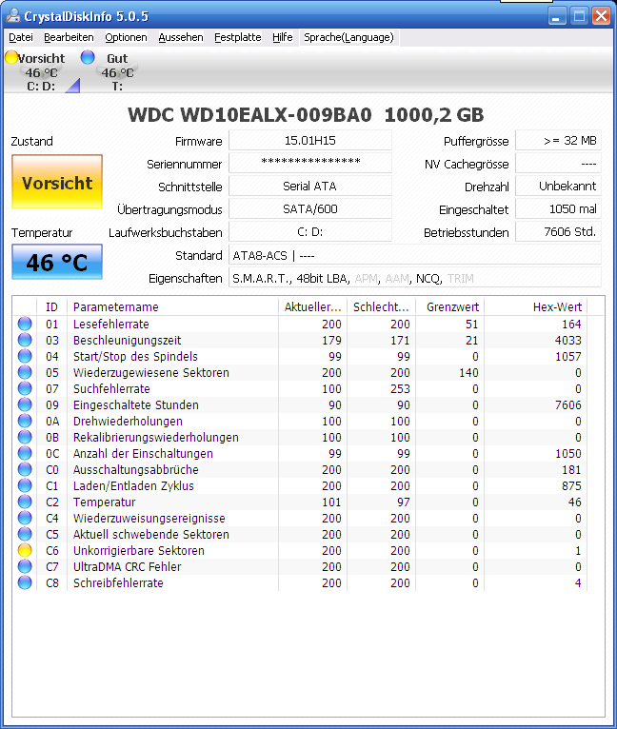Viewport: 617px width, 729px height.
Task: Click hex value 181 in Ausschaltungsabbrüche row
Action: click(x=571, y=469)
